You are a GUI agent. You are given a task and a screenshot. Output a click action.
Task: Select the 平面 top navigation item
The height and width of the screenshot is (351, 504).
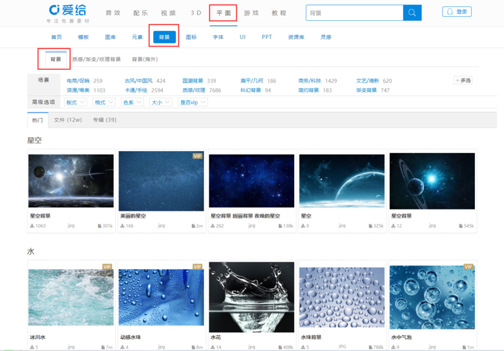[x=224, y=13]
